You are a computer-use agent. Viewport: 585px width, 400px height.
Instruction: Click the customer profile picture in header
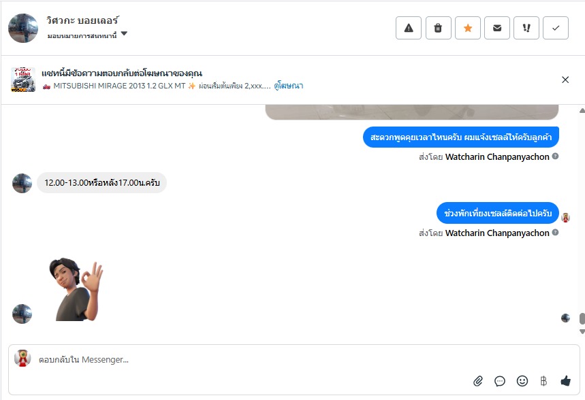click(x=23, y=29)
